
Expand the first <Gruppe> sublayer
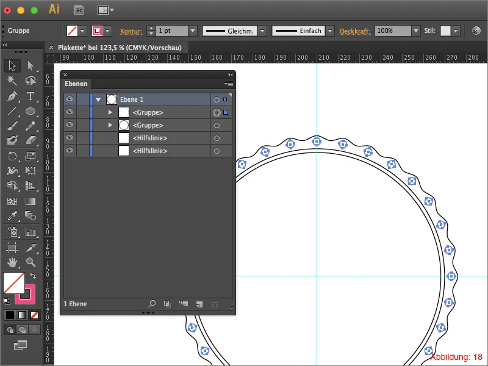click(110, 112)
